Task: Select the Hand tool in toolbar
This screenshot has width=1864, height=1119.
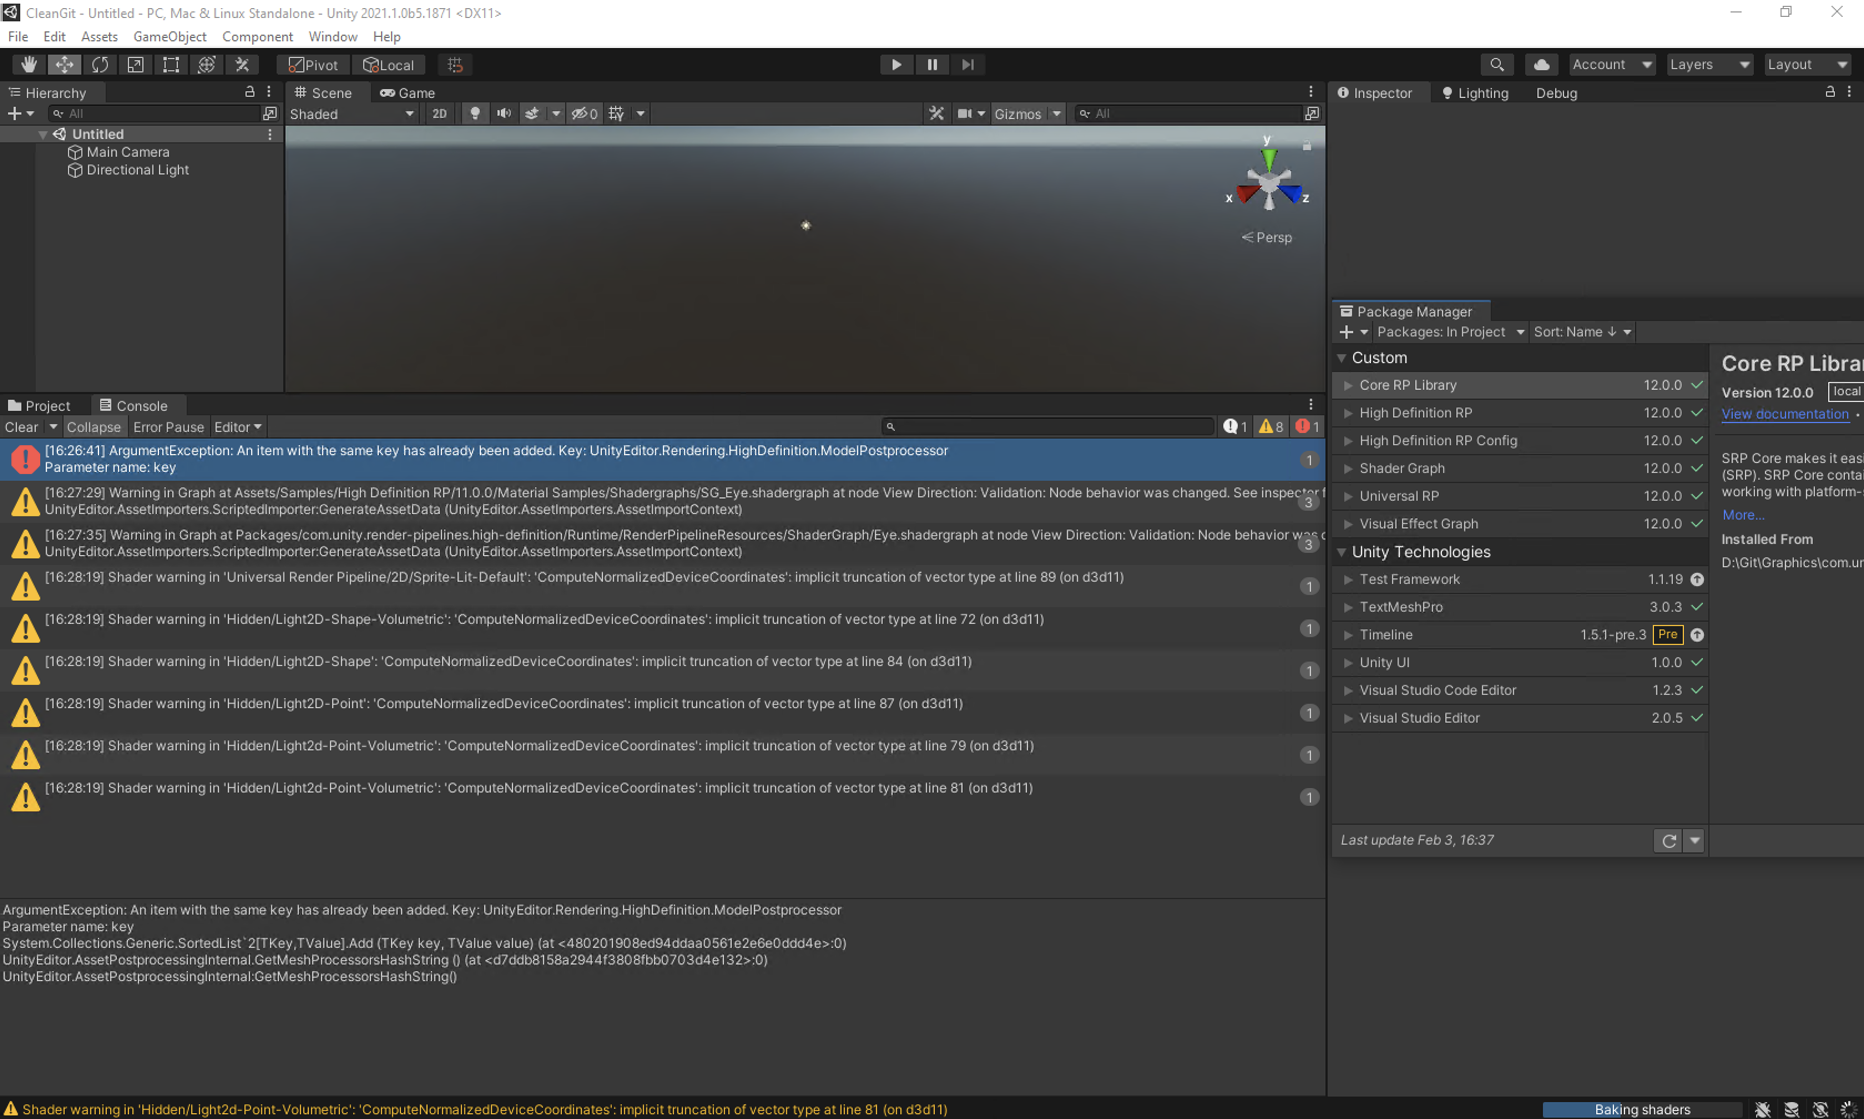Action: click(29, 65)
